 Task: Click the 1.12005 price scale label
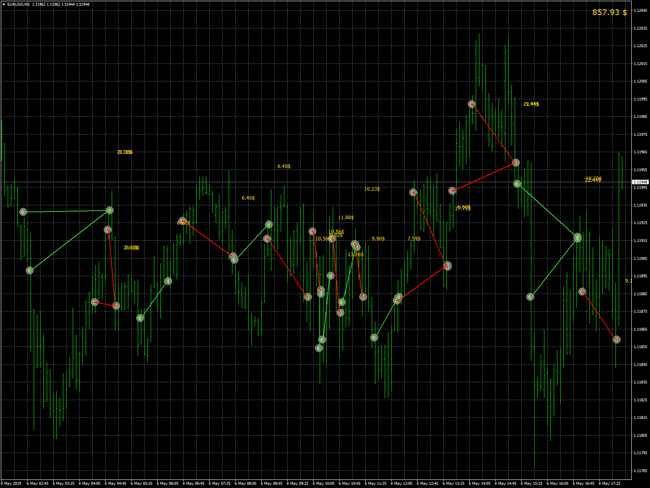(641, 81)
